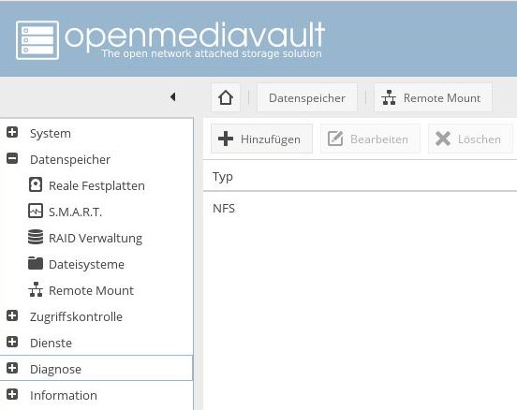This screenshot has height=410, width=517.
Task: Open RAID Verwaltung via its stack icon
Action: coord(36,237)
